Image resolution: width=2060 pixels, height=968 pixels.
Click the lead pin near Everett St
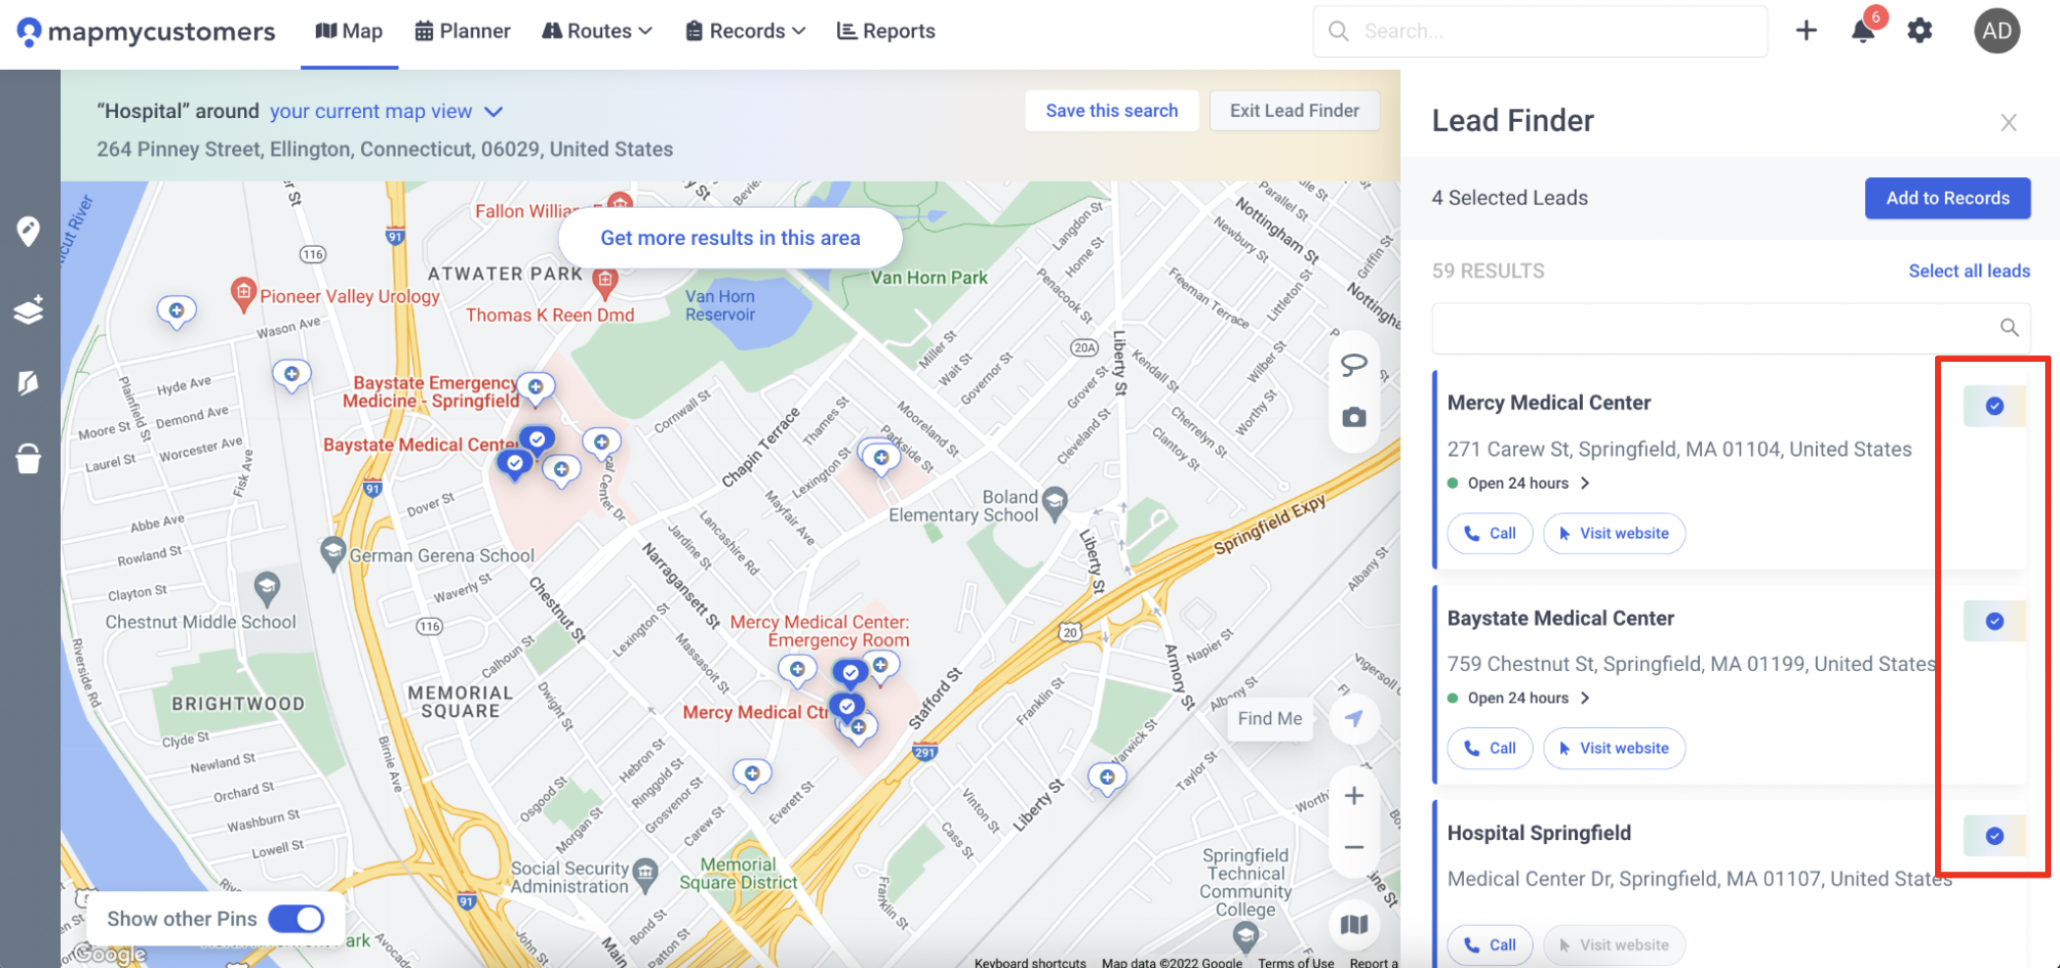752,774
